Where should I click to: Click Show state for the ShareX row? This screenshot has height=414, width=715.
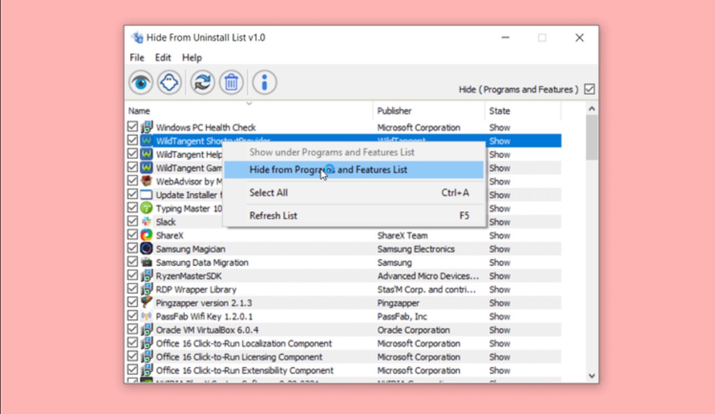pos(499,236)
